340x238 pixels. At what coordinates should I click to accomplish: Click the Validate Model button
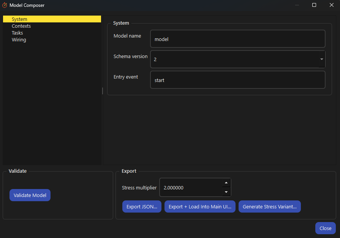(x=30, y=195)
